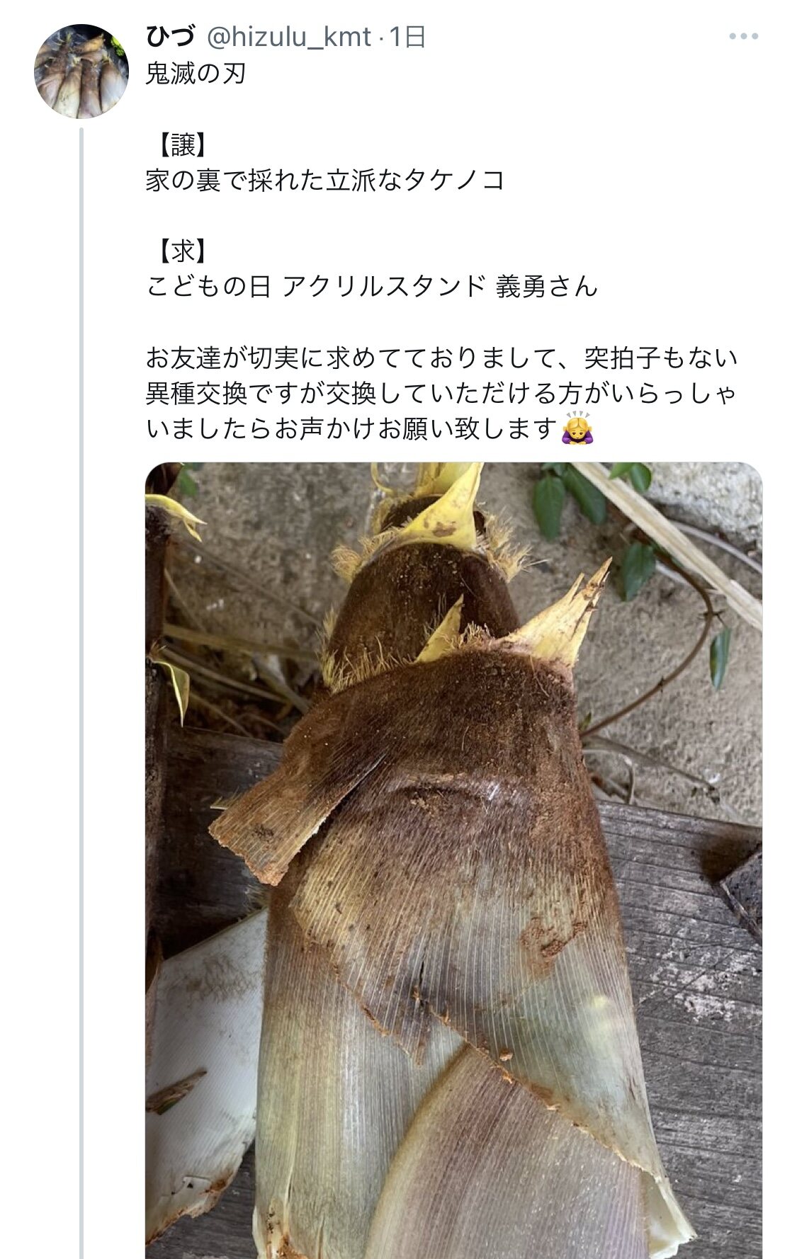This screenshot has width=797, height=1259.
Task: Tap the paragraph starting お友達が切実に
Action: tap(442, 393)
